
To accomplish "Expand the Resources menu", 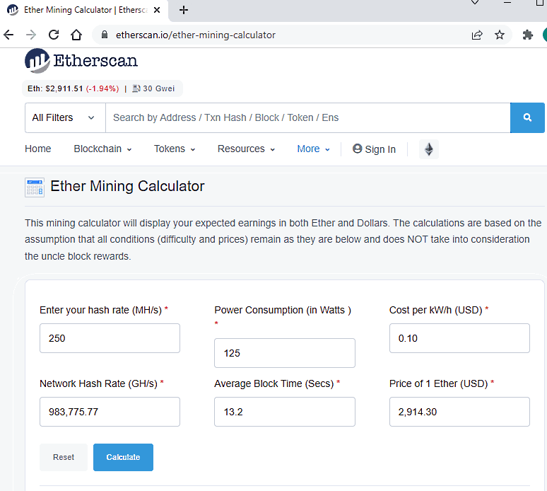I will tap(246, 149).
